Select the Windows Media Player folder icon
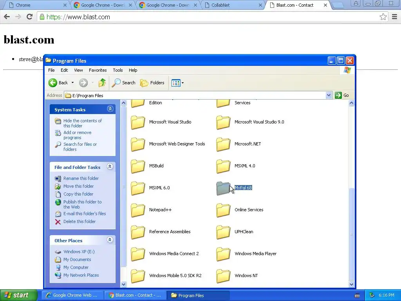This screenshot has height=301, width=401. [223, 254]
